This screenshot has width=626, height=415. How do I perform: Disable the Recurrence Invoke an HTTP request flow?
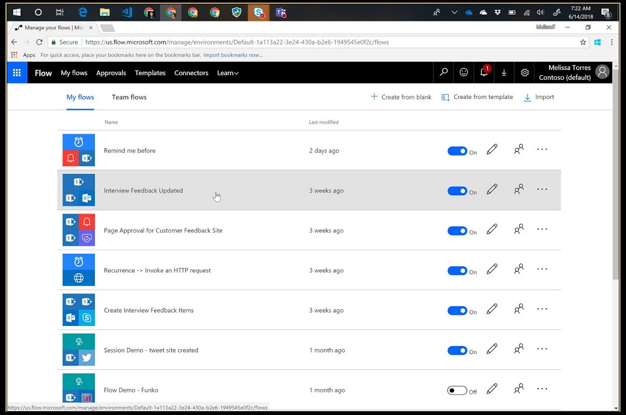457,271
